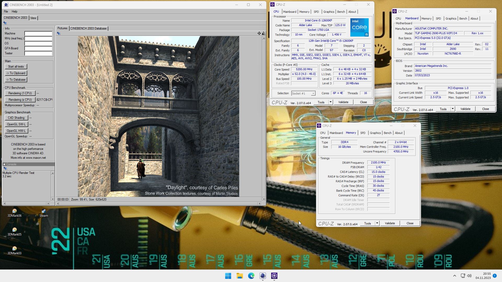The width and height of the screenshot is (502, 282).
Task: Open Mainboard tab in CPU-Z Memory window
Action: pyautogui.click(x=336, y=133)
